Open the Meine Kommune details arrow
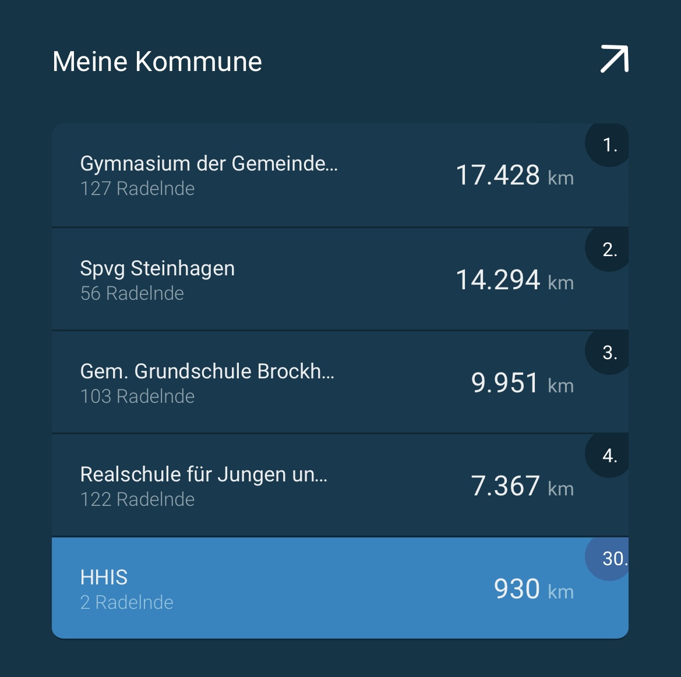This screenshot has width=681, height=677. (x=614, y=59)
